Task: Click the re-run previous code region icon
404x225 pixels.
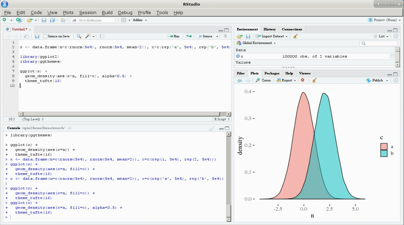Action: coord(189,36)
